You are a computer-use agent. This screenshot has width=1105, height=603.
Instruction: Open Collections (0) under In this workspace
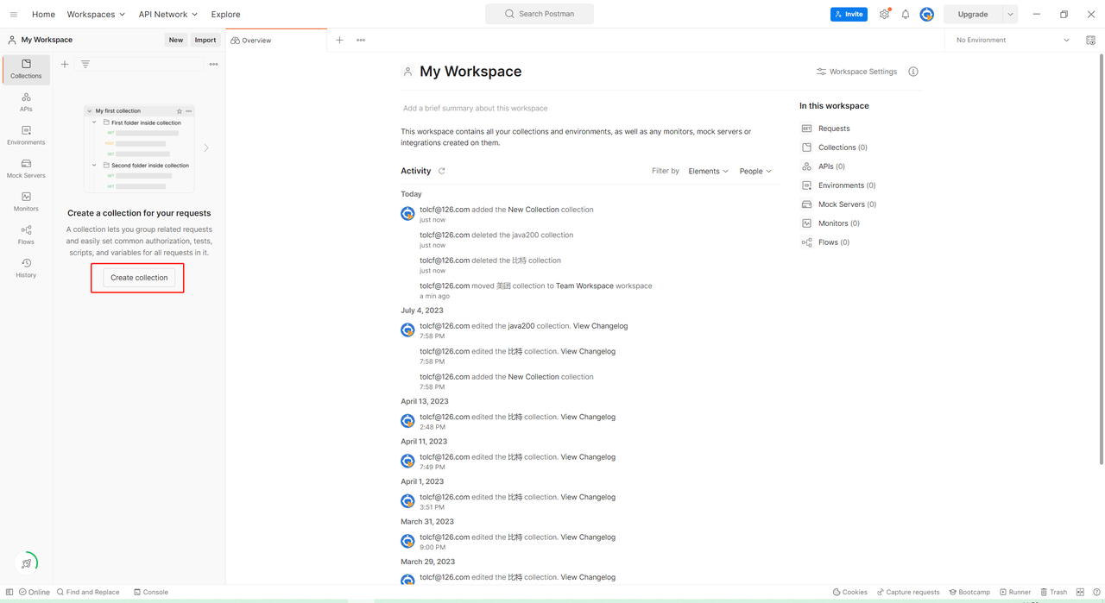point(835,148)
